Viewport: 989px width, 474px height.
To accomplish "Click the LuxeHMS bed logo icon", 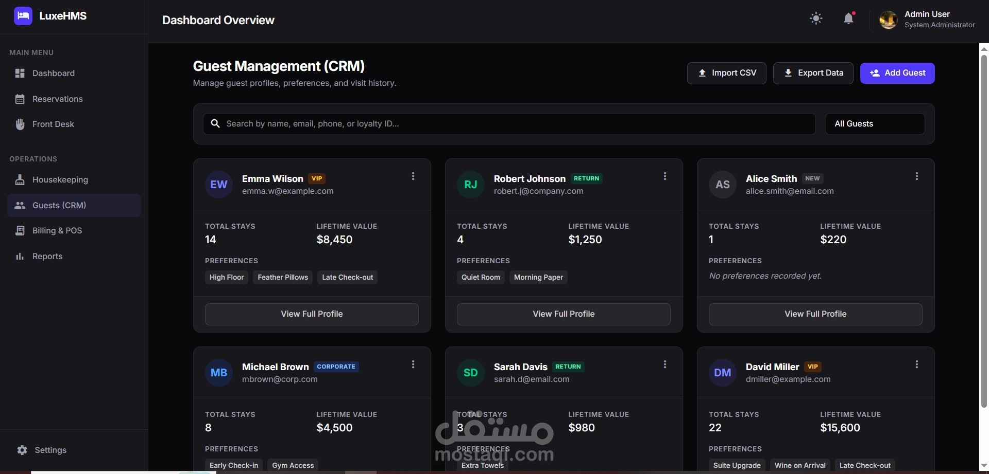I will tap(23, 16).
